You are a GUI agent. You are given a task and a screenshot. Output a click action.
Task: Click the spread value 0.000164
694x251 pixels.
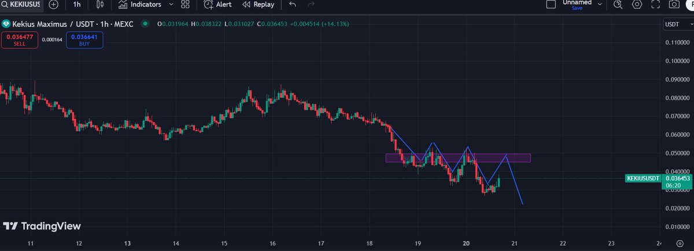click(x=52, y=39)
